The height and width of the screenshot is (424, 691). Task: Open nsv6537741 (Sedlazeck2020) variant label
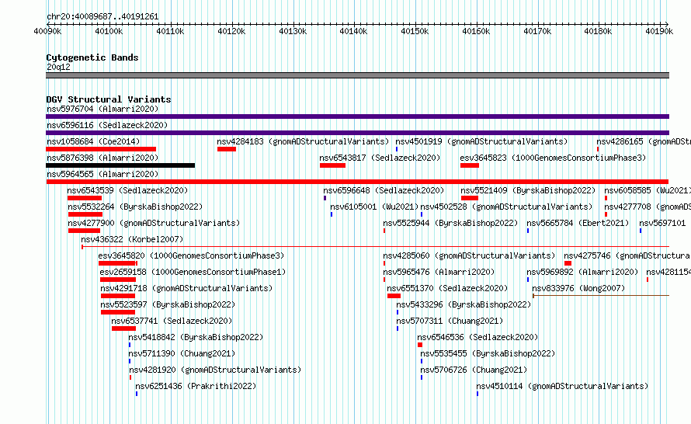click(172, 321)
